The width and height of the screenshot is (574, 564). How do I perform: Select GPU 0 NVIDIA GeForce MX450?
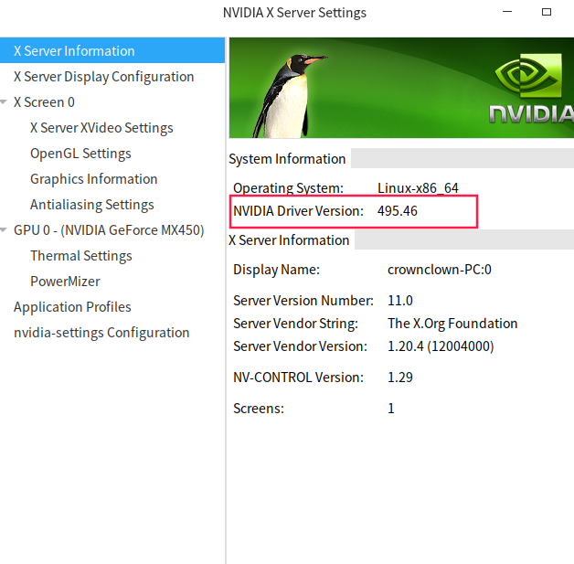click(109, 230)
